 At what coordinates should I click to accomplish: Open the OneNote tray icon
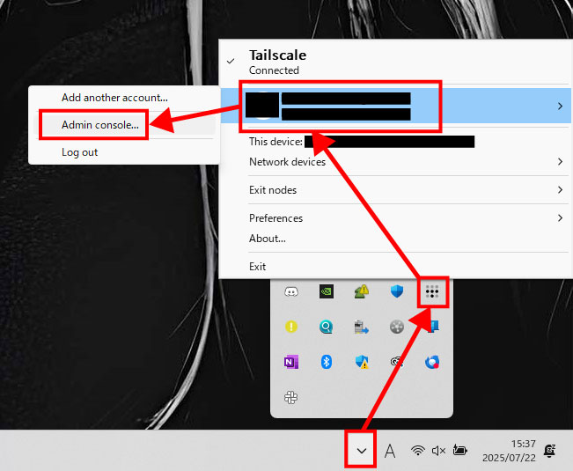[290, 362]
